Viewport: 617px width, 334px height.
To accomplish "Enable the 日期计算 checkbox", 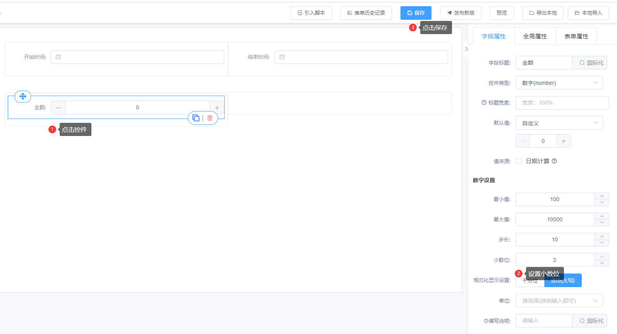I will tap(519, 161).
